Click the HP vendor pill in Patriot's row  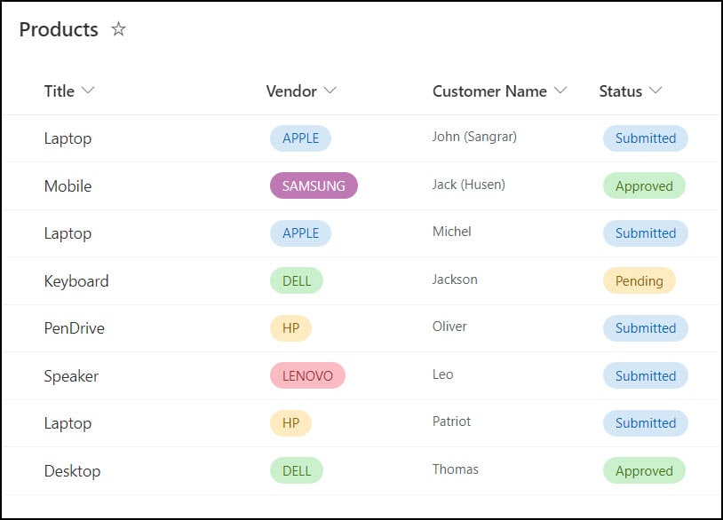tap(291, 422)
